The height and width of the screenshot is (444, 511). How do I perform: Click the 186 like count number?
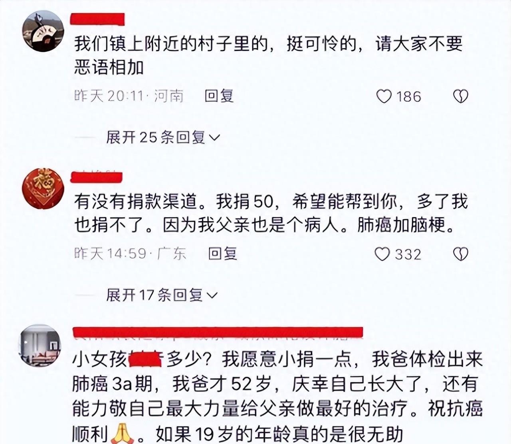pos(409,96)
